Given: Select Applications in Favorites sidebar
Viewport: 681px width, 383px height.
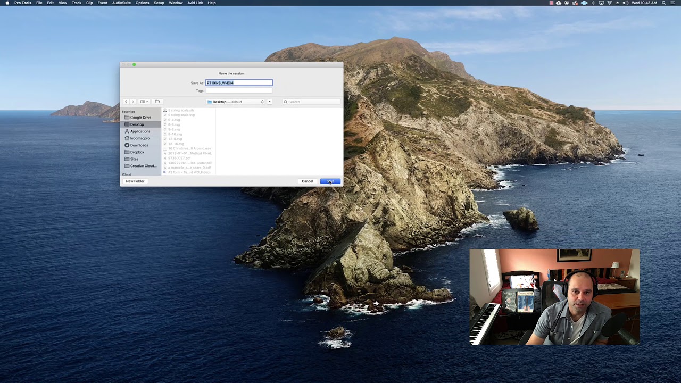Looking at the screenshot, I should 140,131.
